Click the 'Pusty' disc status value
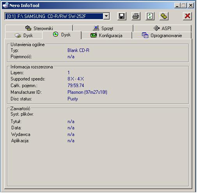Viewport: 197px width, 193px height. [73, 99]
